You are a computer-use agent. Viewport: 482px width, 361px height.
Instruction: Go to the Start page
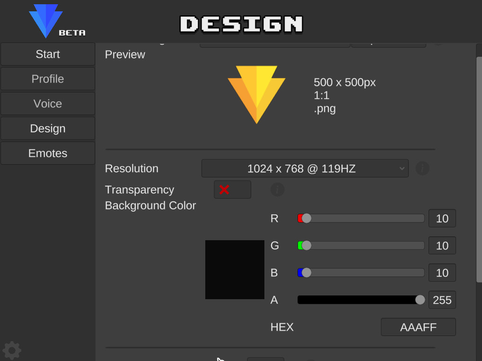pos(47,54)
